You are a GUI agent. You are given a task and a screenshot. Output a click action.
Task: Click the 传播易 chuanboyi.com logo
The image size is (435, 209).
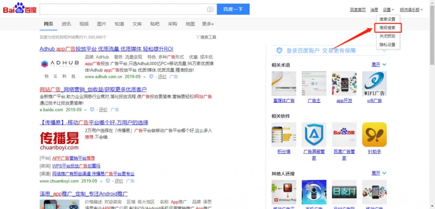pos(59,141)
